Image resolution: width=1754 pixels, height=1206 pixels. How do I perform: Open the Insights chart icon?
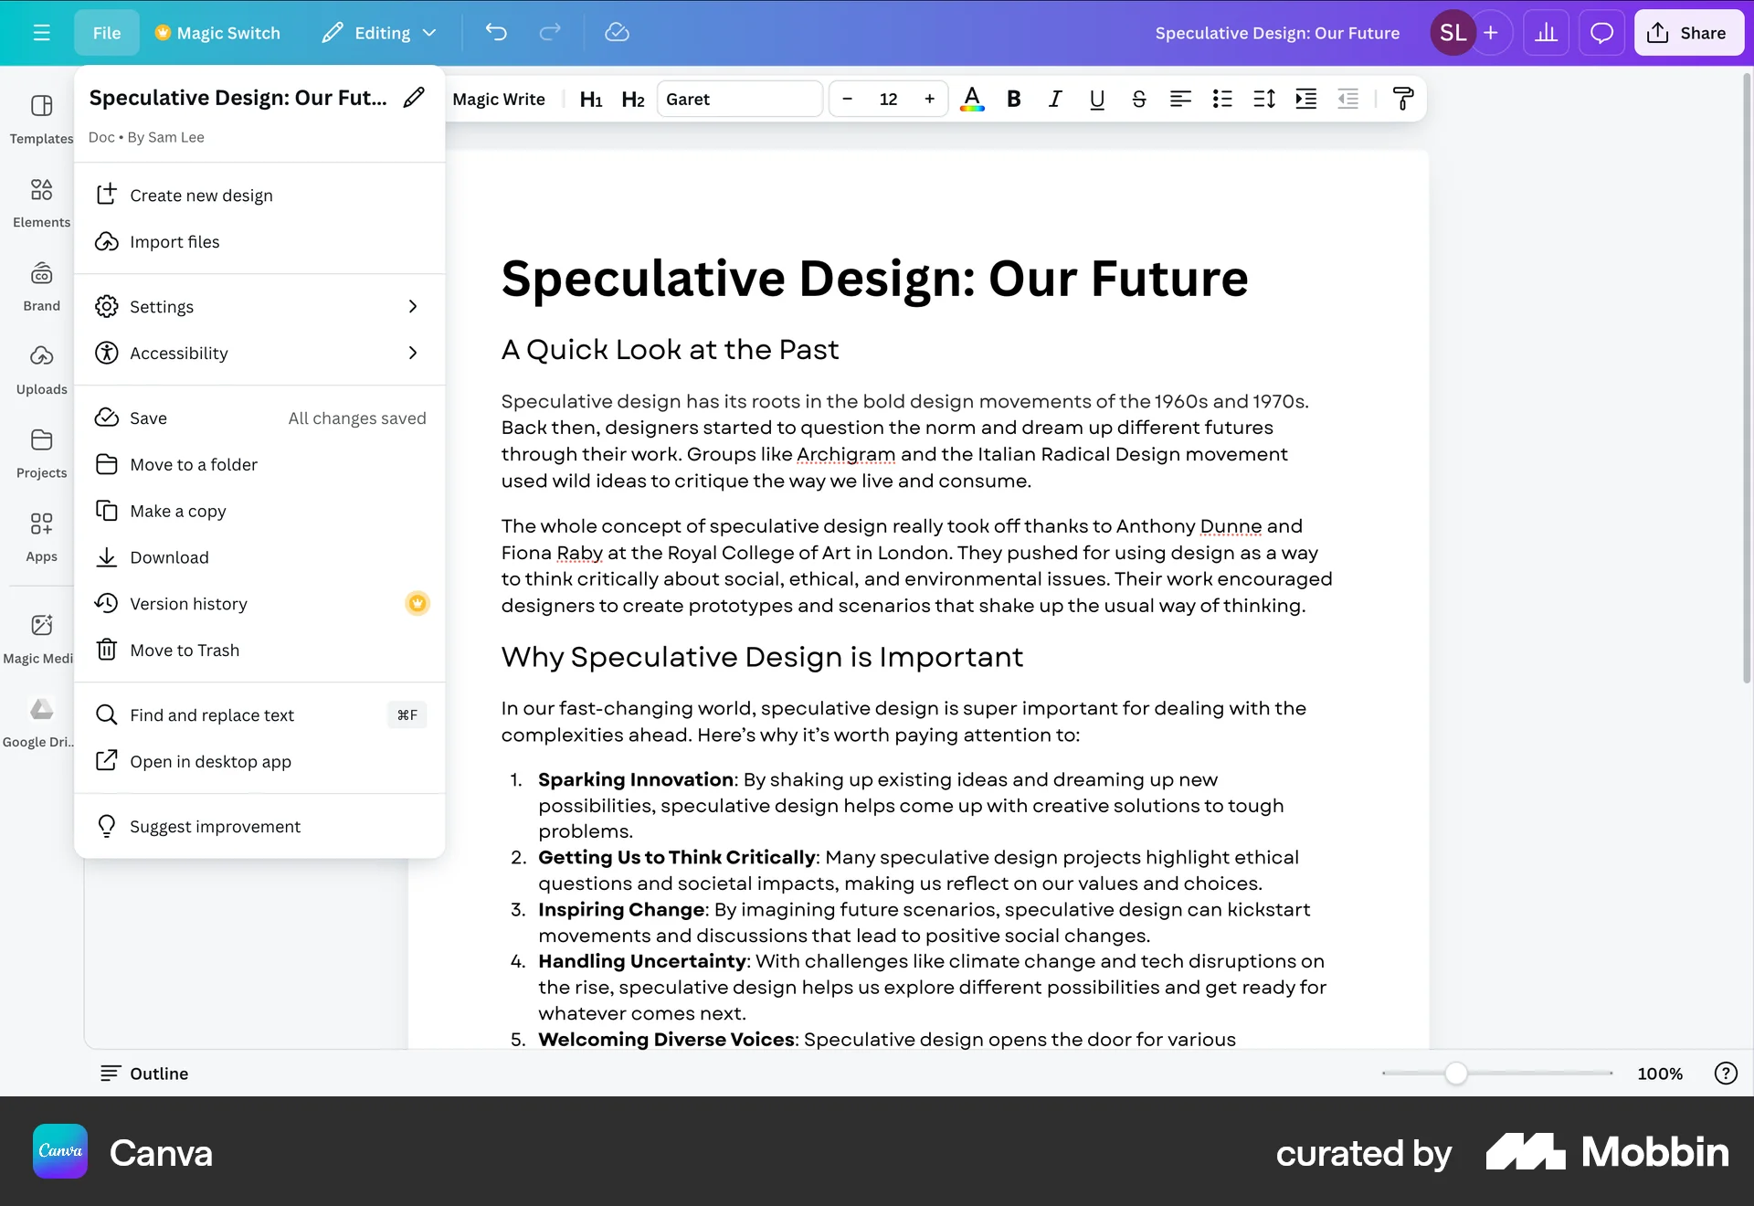click(1546, 32)
